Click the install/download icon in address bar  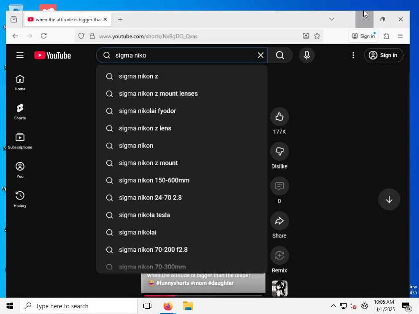tap(306, 36)
